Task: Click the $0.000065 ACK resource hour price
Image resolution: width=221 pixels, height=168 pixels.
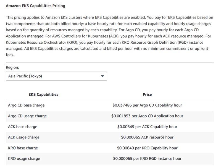Action: 147,137
